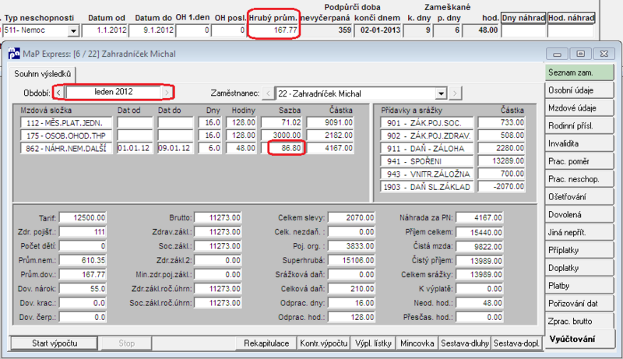Click Dat od cell 01.01.12
This screenshot has width=623, height=359.
click(135, 149)
